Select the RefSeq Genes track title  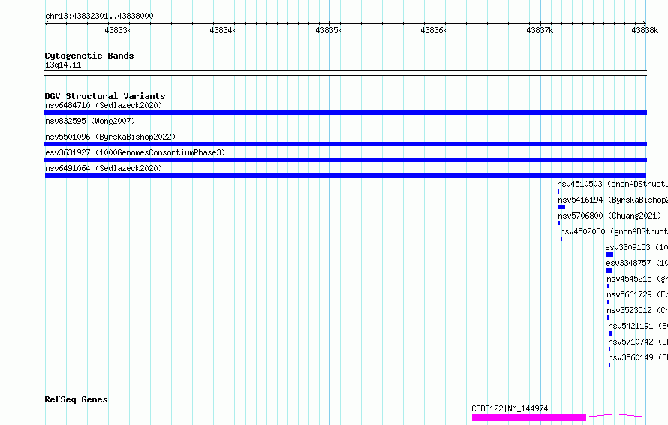[x=76, y=399]
